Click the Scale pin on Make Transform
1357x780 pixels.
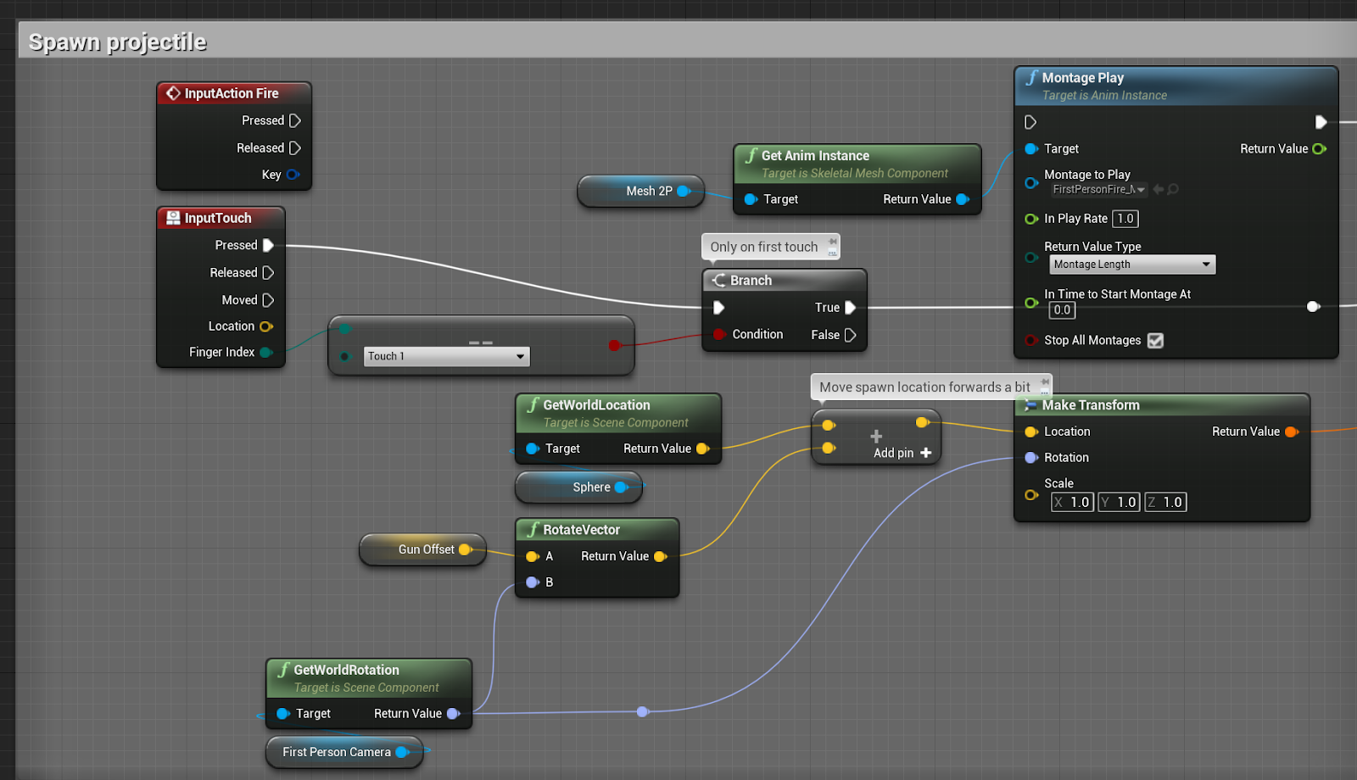tap(1031, 495)
